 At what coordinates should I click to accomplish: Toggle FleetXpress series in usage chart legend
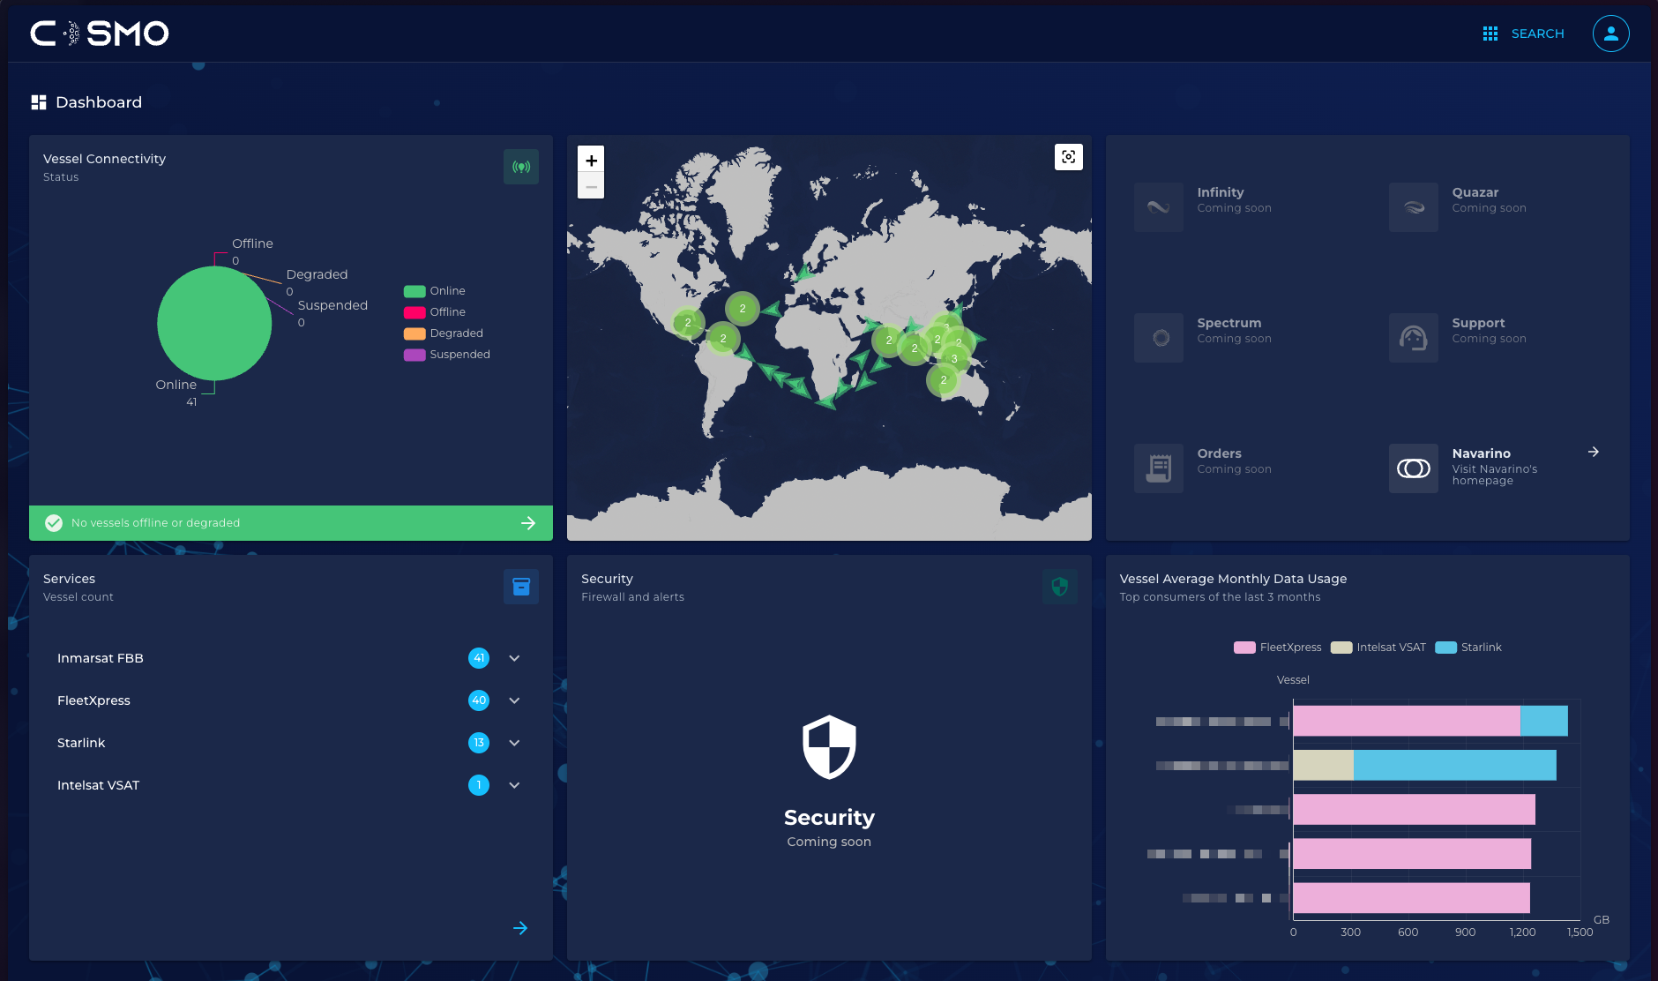(1278, 648)
